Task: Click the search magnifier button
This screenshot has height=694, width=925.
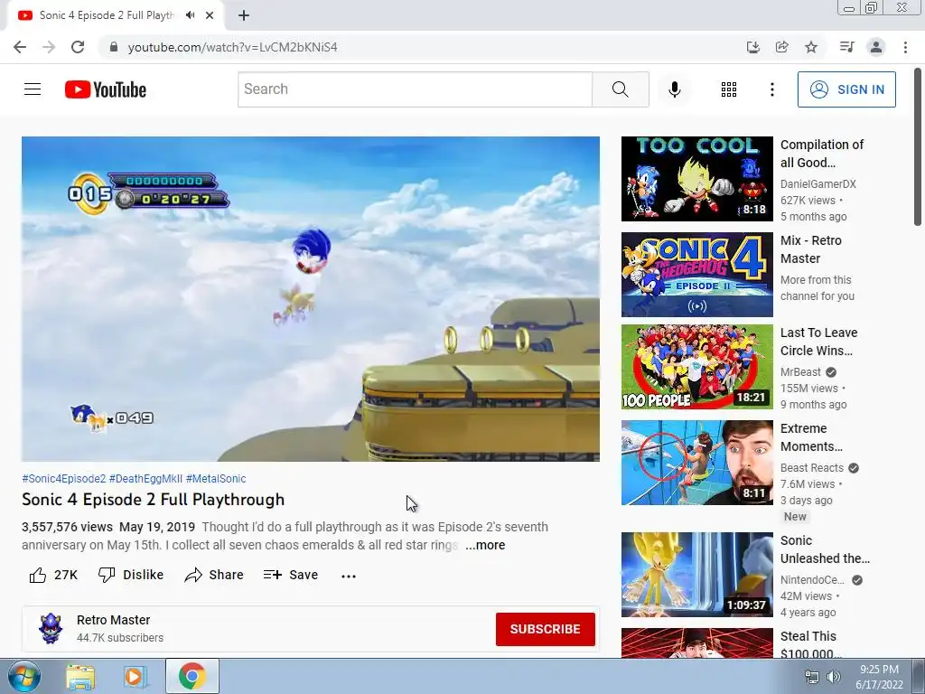Action: pyautogui.click(x=620, y=89)
